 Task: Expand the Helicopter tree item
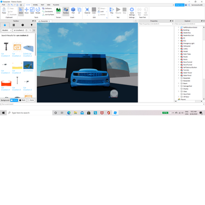(179, 46)
